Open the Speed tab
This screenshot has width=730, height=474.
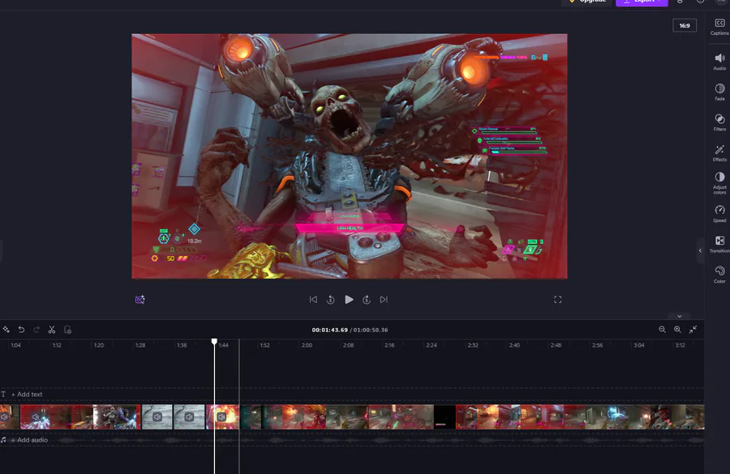pos(719,214)
